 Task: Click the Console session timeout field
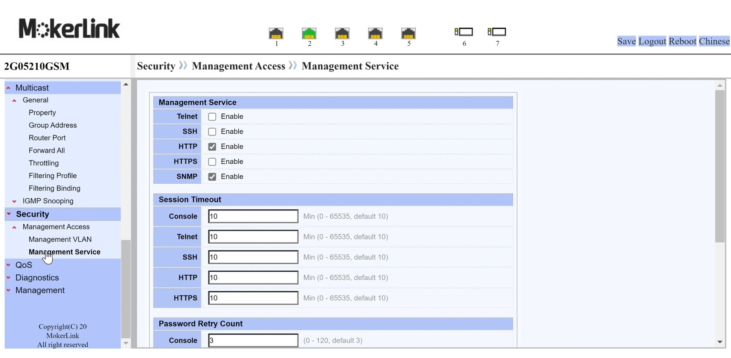pyautogui.click(x=253, y=216)
